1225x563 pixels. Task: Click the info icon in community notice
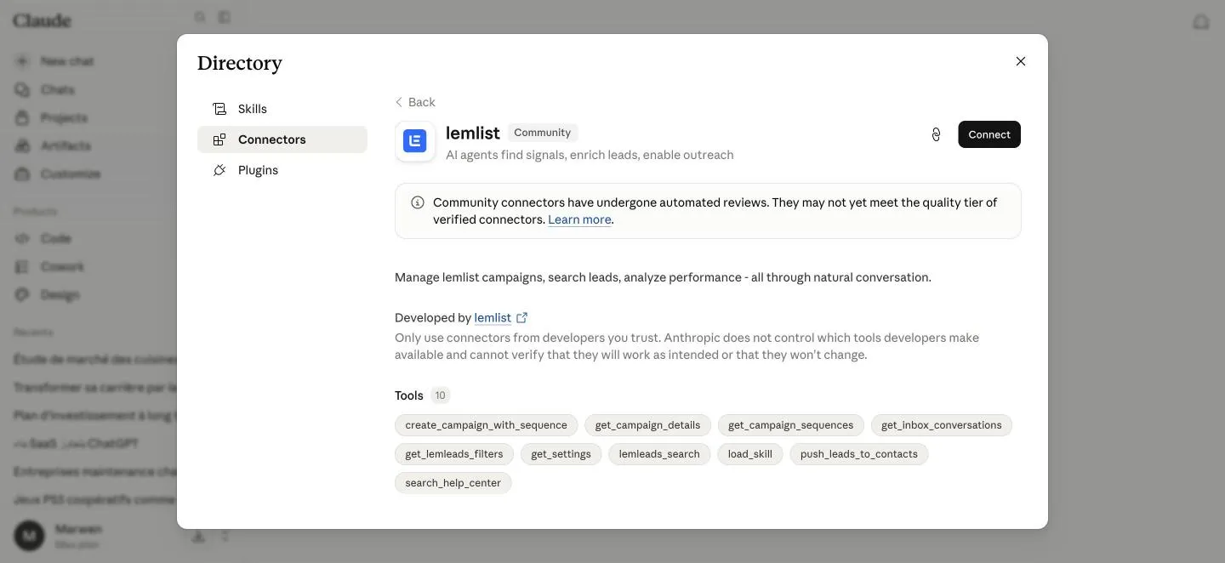(x=418, y=202)
